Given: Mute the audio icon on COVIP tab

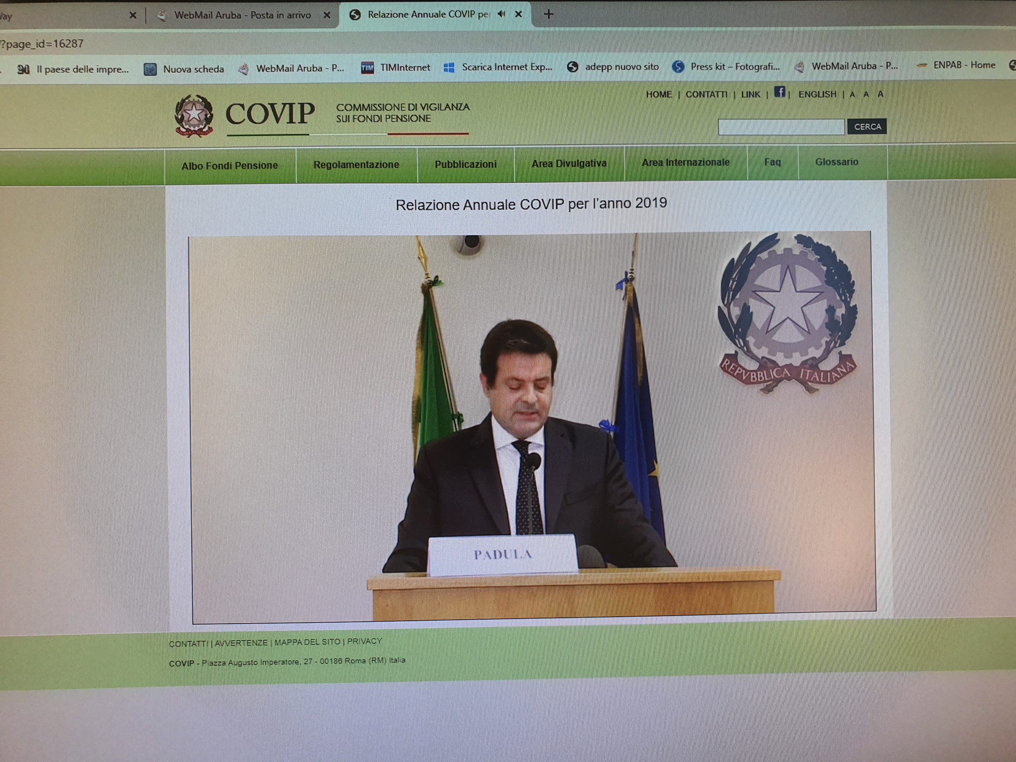Looking at the screenshot, I should point(501,14).
